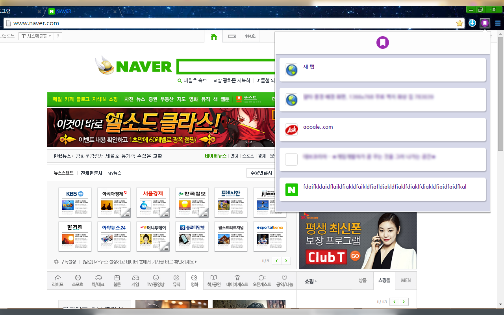Click the 교황 광화문 시복식 link
The width and height of the screenshot is (504, 315).
coord(232,80)
